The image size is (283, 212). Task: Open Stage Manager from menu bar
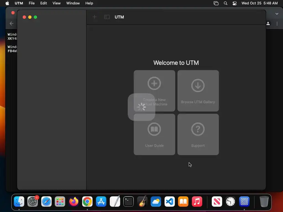click(x=216, y=3)
